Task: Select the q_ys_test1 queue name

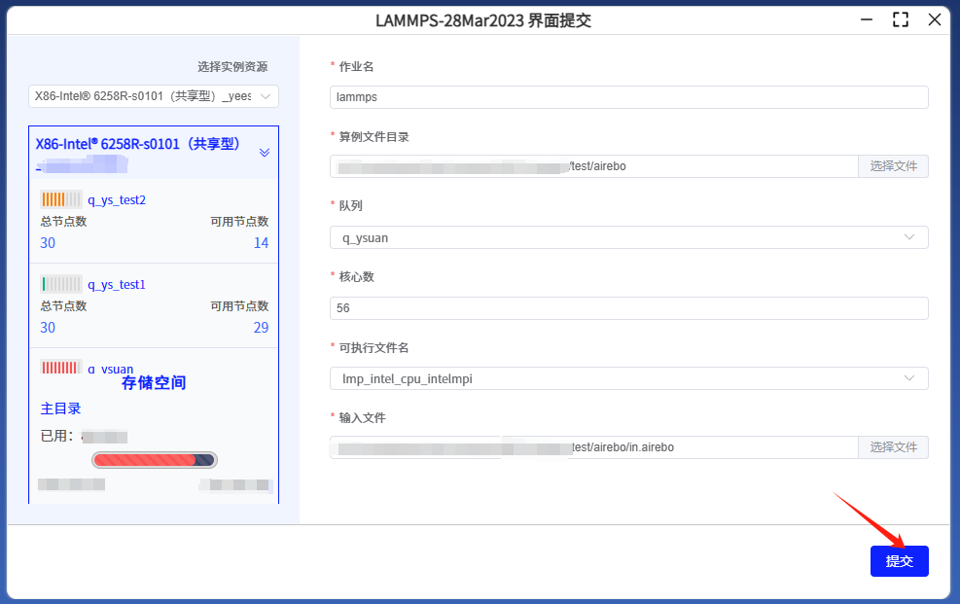Action: click(117, 285)
